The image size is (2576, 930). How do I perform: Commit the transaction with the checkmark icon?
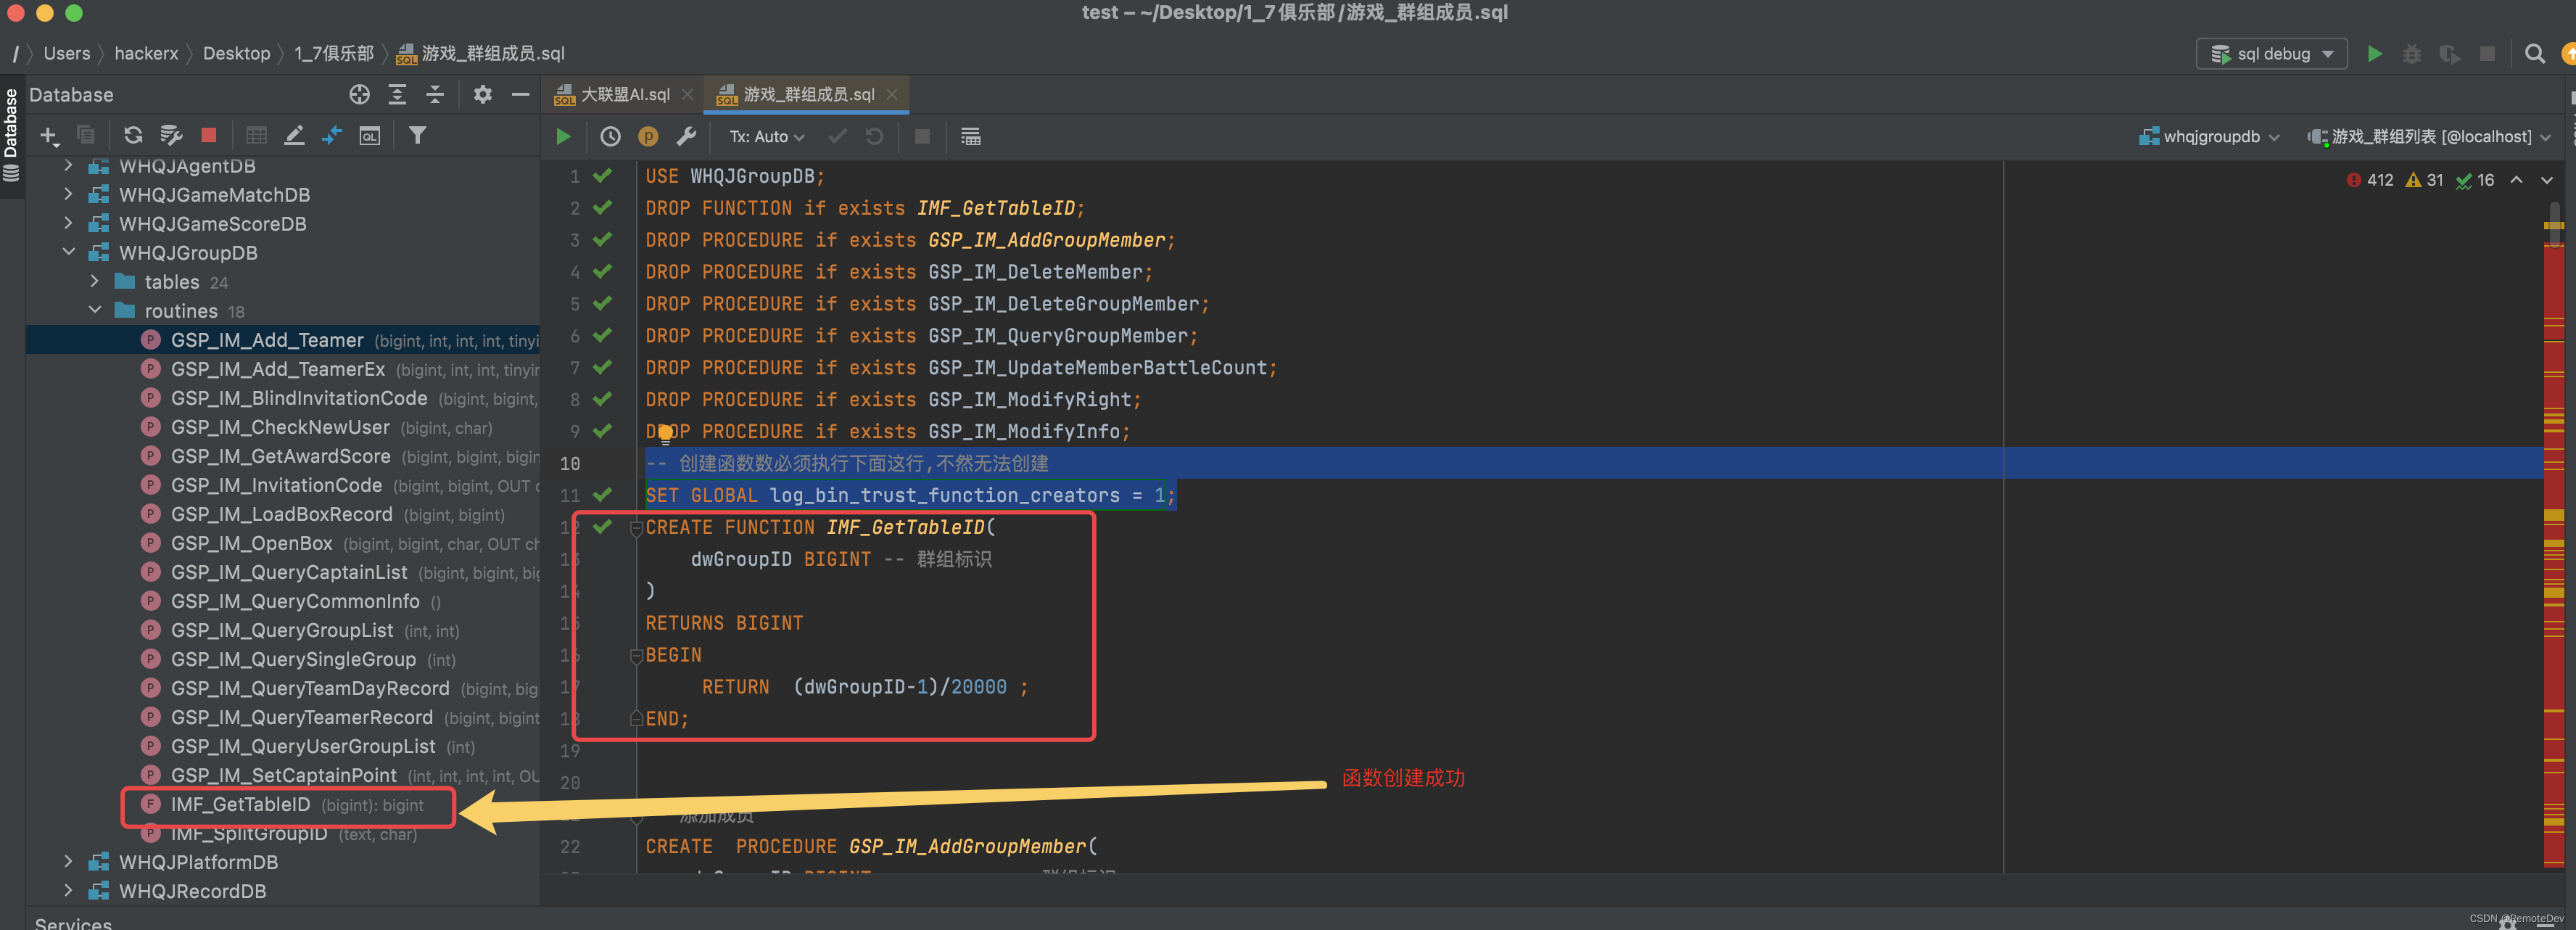(x=838, y=136)
